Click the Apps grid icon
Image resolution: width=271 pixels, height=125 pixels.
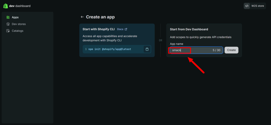[8, 17]
